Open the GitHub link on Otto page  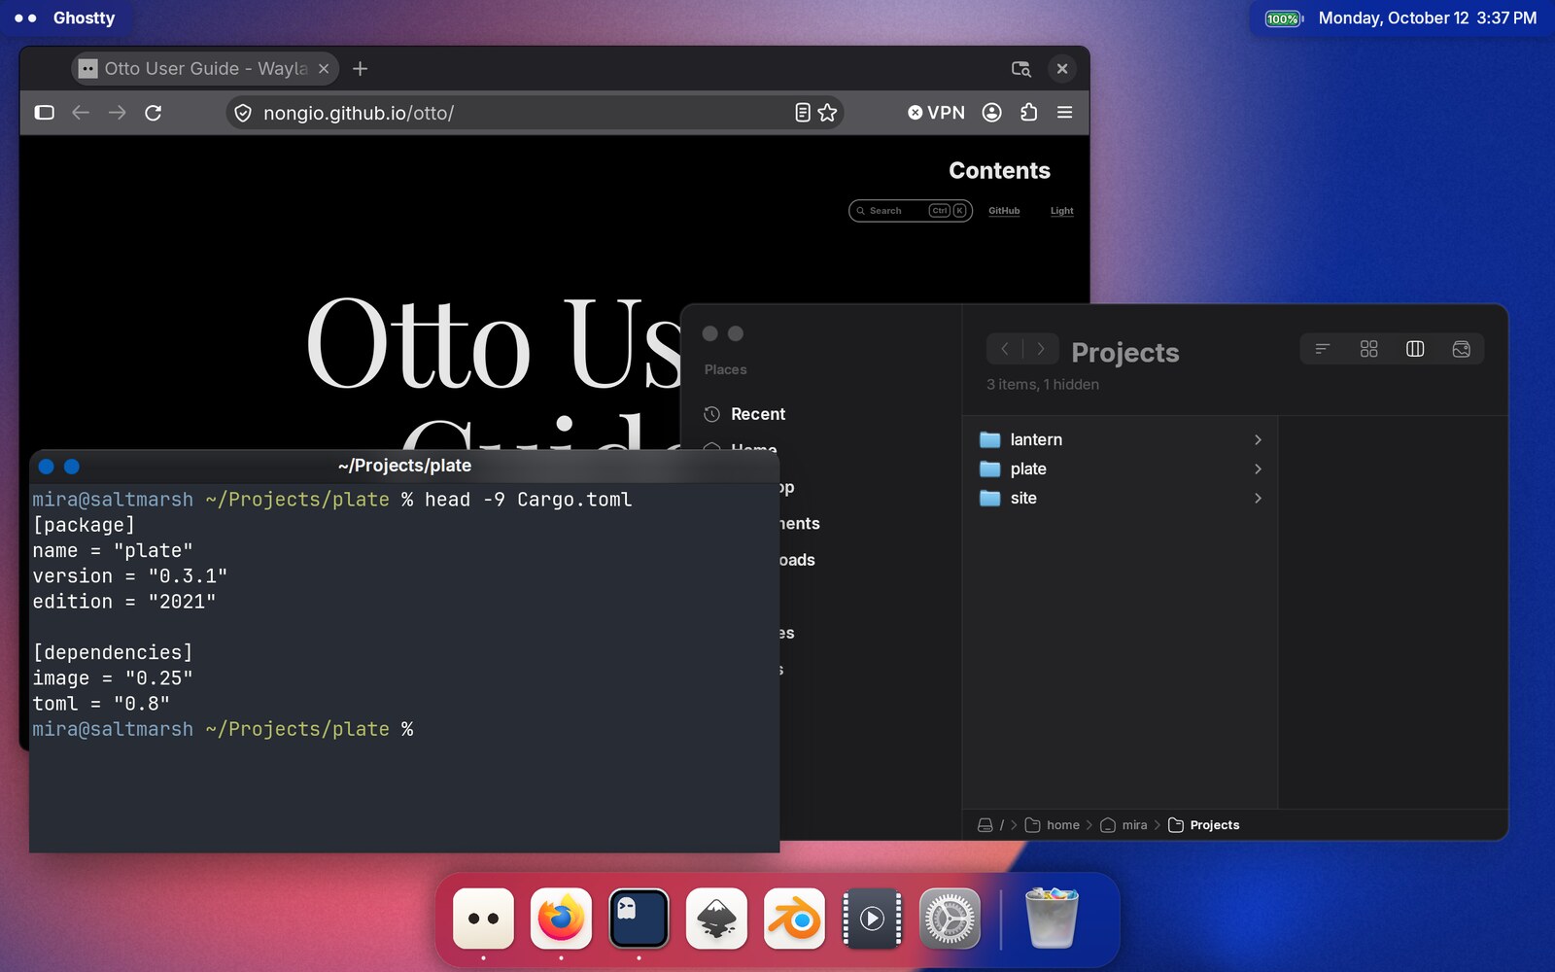click(x=1004, y=211)
